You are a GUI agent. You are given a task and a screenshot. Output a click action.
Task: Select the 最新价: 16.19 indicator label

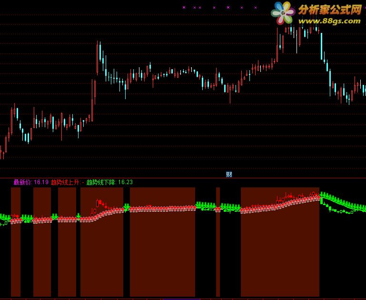31,182
